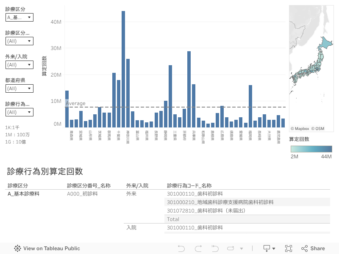Select the 301000210_地域歯科診療支援病院歯科初診料 row
Image resolution: width=339 pixels, height=254 pixels.
click(x=220, y=202)
